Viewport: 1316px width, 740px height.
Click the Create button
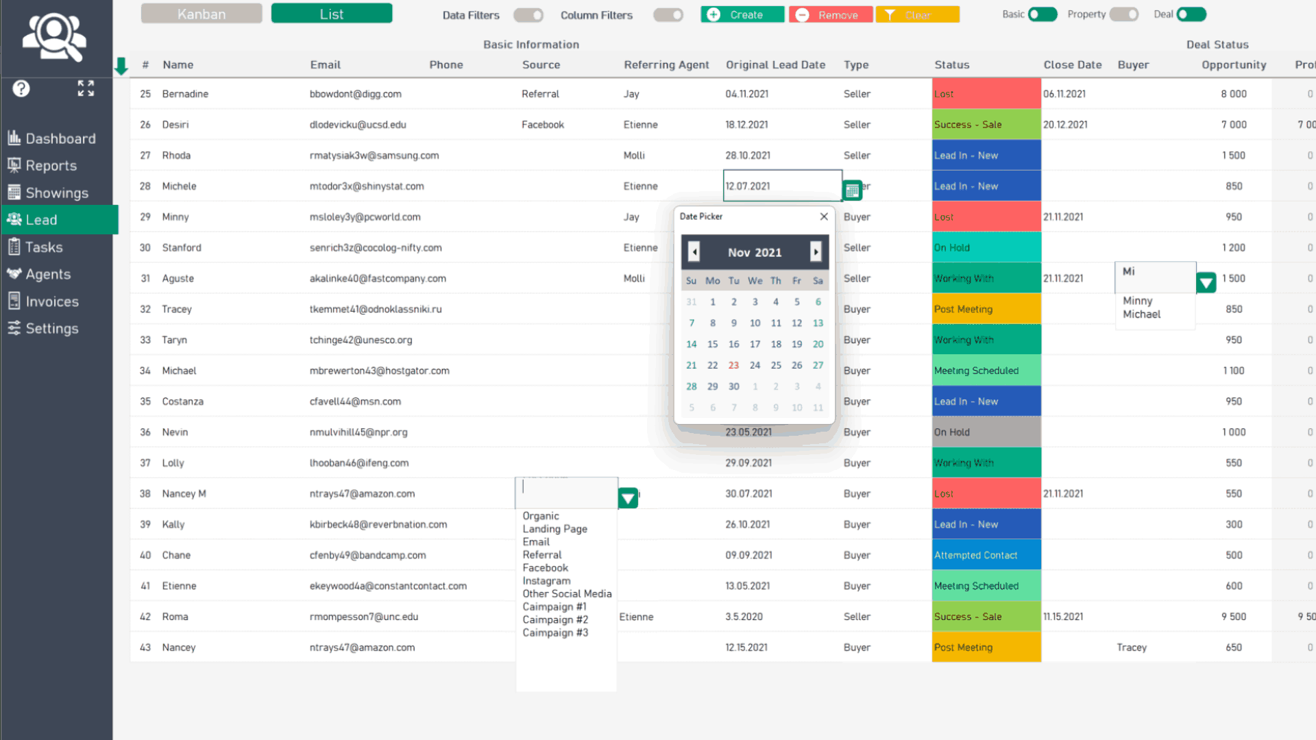click(742, 14)
